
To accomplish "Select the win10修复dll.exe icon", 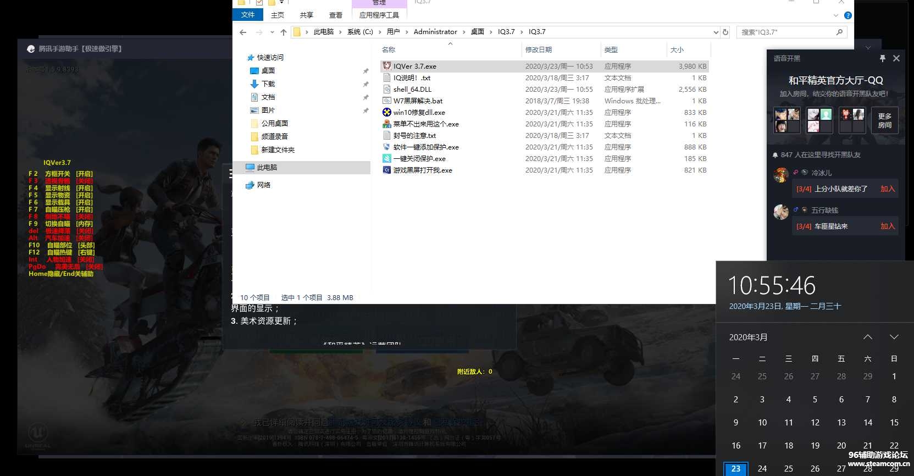I will click(x=387, y=112).
